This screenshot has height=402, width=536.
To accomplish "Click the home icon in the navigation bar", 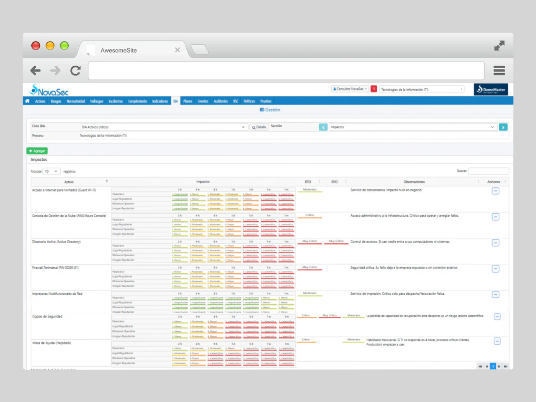I will point(27,101).
